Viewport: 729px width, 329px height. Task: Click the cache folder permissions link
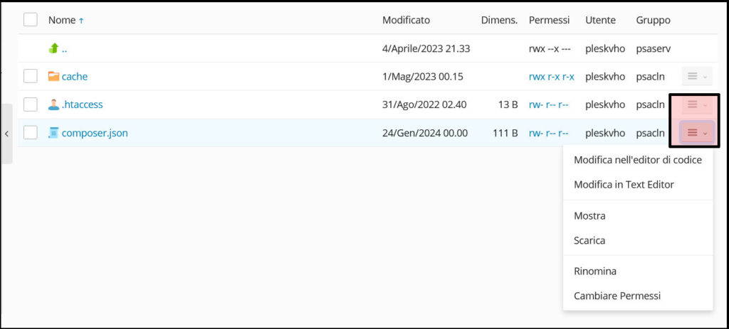tap(551, 76)
